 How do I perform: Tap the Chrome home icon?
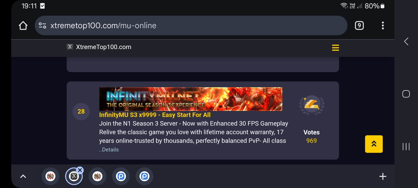23,26
